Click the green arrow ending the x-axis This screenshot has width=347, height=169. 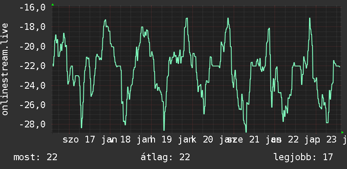(x=342, y=132)
